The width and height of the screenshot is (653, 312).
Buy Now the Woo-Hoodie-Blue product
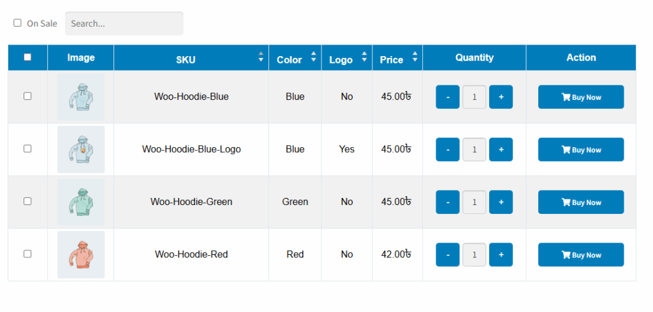[x=581, y=97]
